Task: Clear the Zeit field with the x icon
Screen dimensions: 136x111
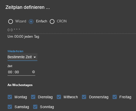Action: pos(33,72)
